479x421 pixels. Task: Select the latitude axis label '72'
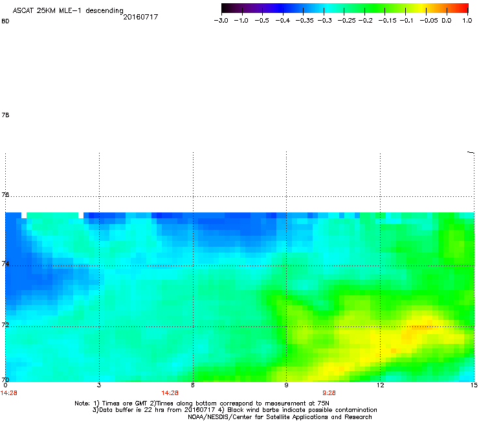[x=5, y=324]
